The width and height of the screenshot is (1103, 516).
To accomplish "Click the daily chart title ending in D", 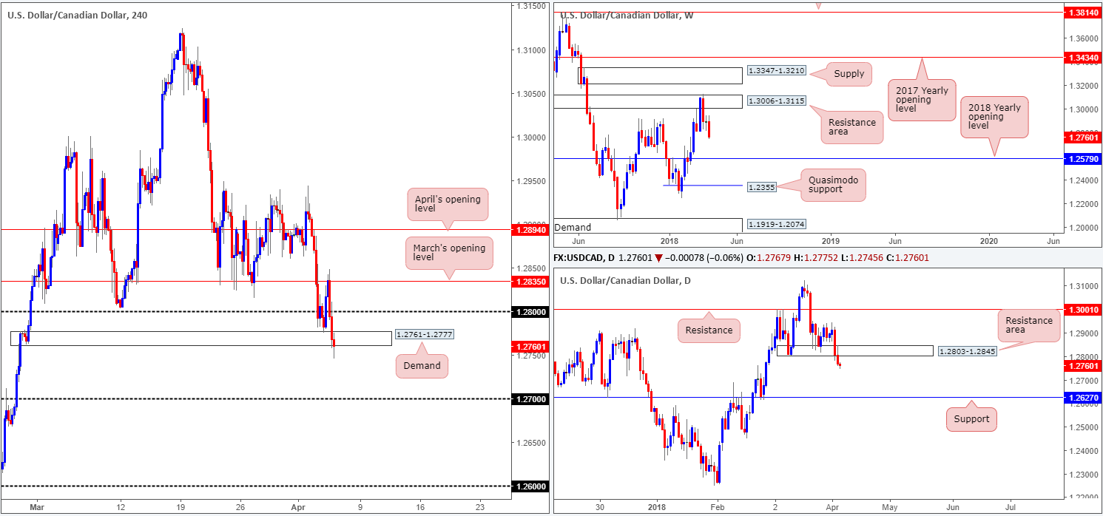I will (624, 280).
